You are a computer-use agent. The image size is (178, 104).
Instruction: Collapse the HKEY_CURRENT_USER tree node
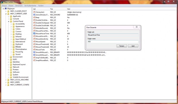6,14
